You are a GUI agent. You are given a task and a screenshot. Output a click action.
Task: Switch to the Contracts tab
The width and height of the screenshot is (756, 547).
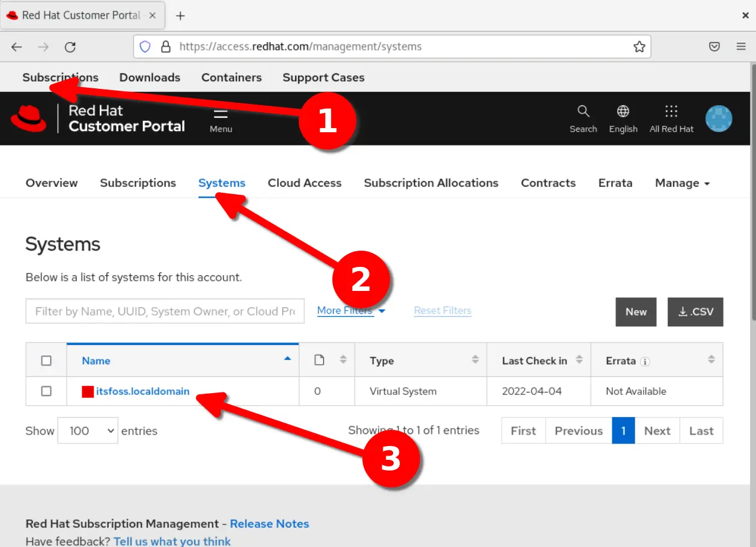(548, 183)
